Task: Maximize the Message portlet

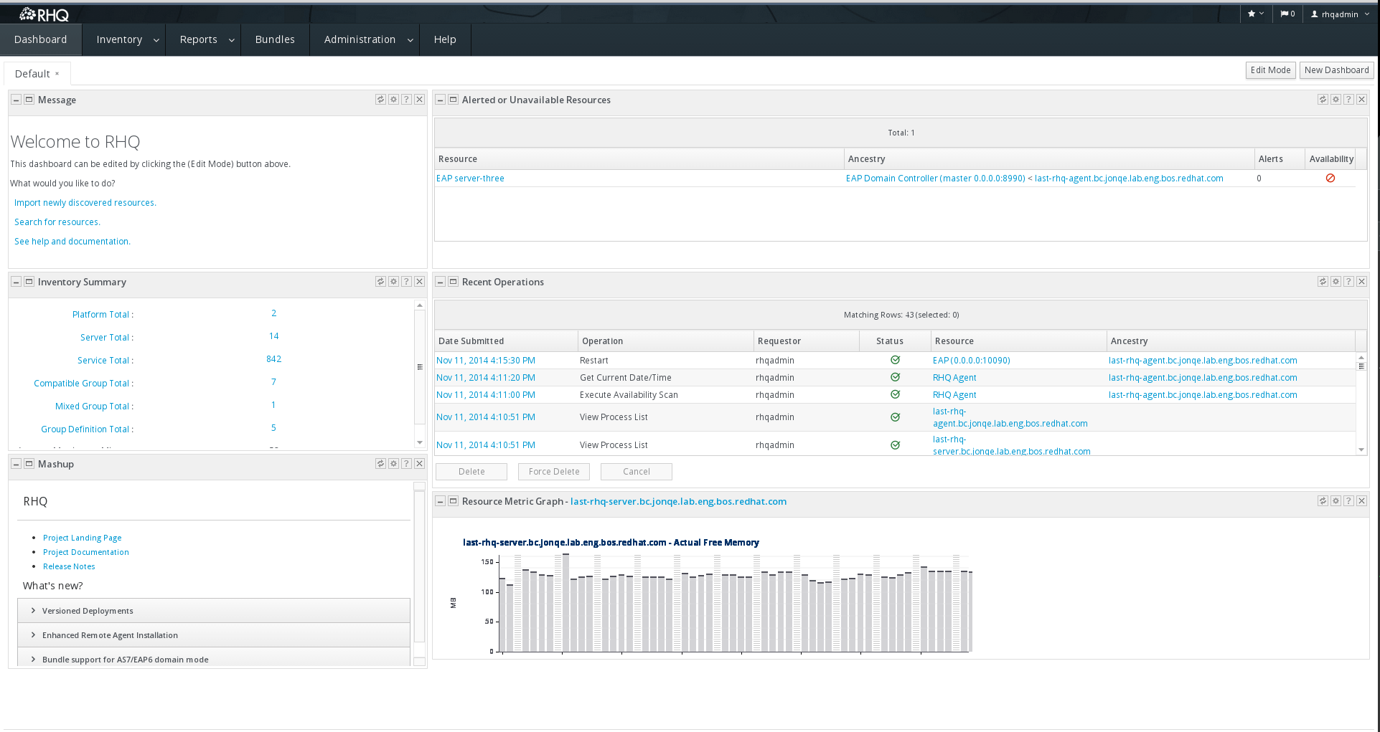Action: coord(29,100)
